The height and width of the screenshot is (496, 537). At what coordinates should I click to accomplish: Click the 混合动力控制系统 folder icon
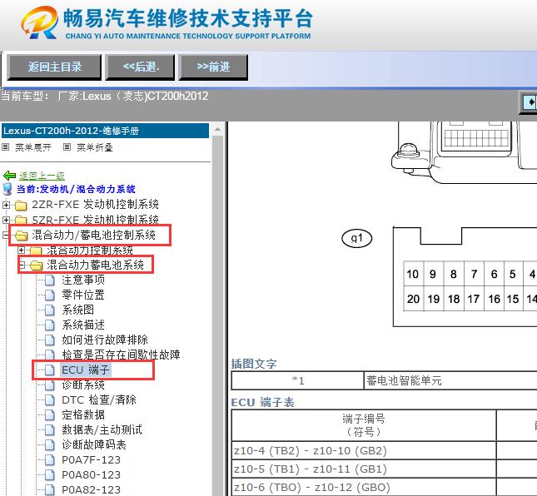(36, 250)
